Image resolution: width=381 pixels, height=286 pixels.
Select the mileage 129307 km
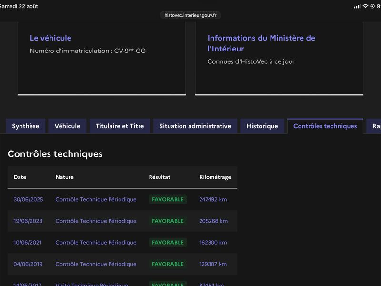[213, 264]
